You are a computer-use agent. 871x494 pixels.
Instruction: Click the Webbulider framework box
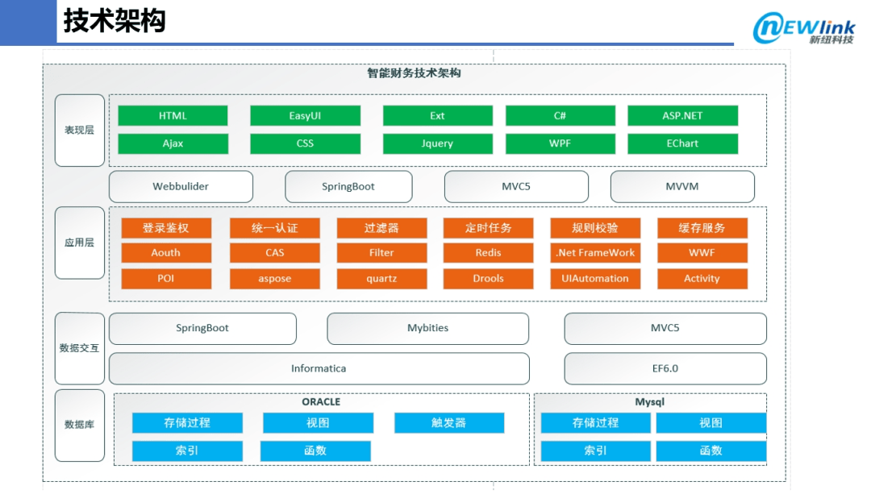click(x=181, y=186)
